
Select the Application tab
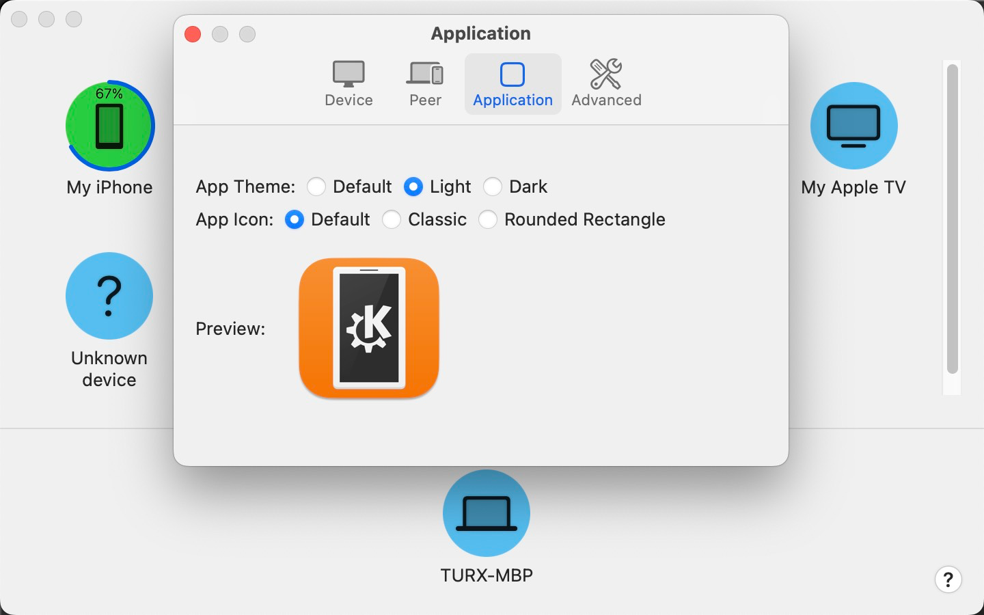click(512, 84)
